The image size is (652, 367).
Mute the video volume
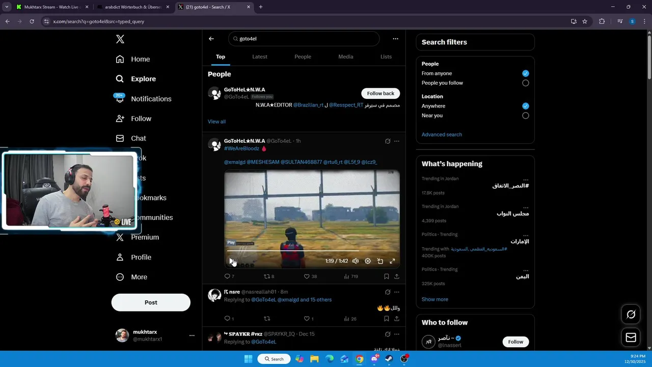click(356, 261)
